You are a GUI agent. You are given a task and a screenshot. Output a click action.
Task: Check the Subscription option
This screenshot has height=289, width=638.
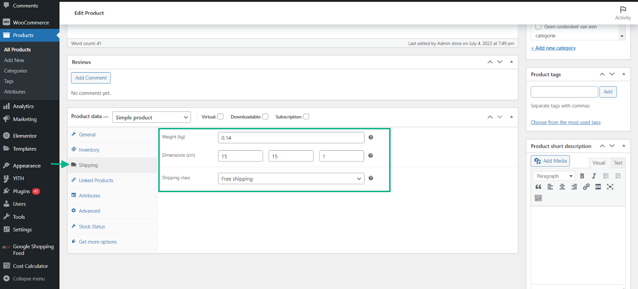(x=306, y=116)
